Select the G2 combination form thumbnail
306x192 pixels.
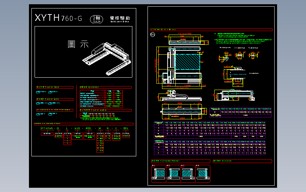174,174
